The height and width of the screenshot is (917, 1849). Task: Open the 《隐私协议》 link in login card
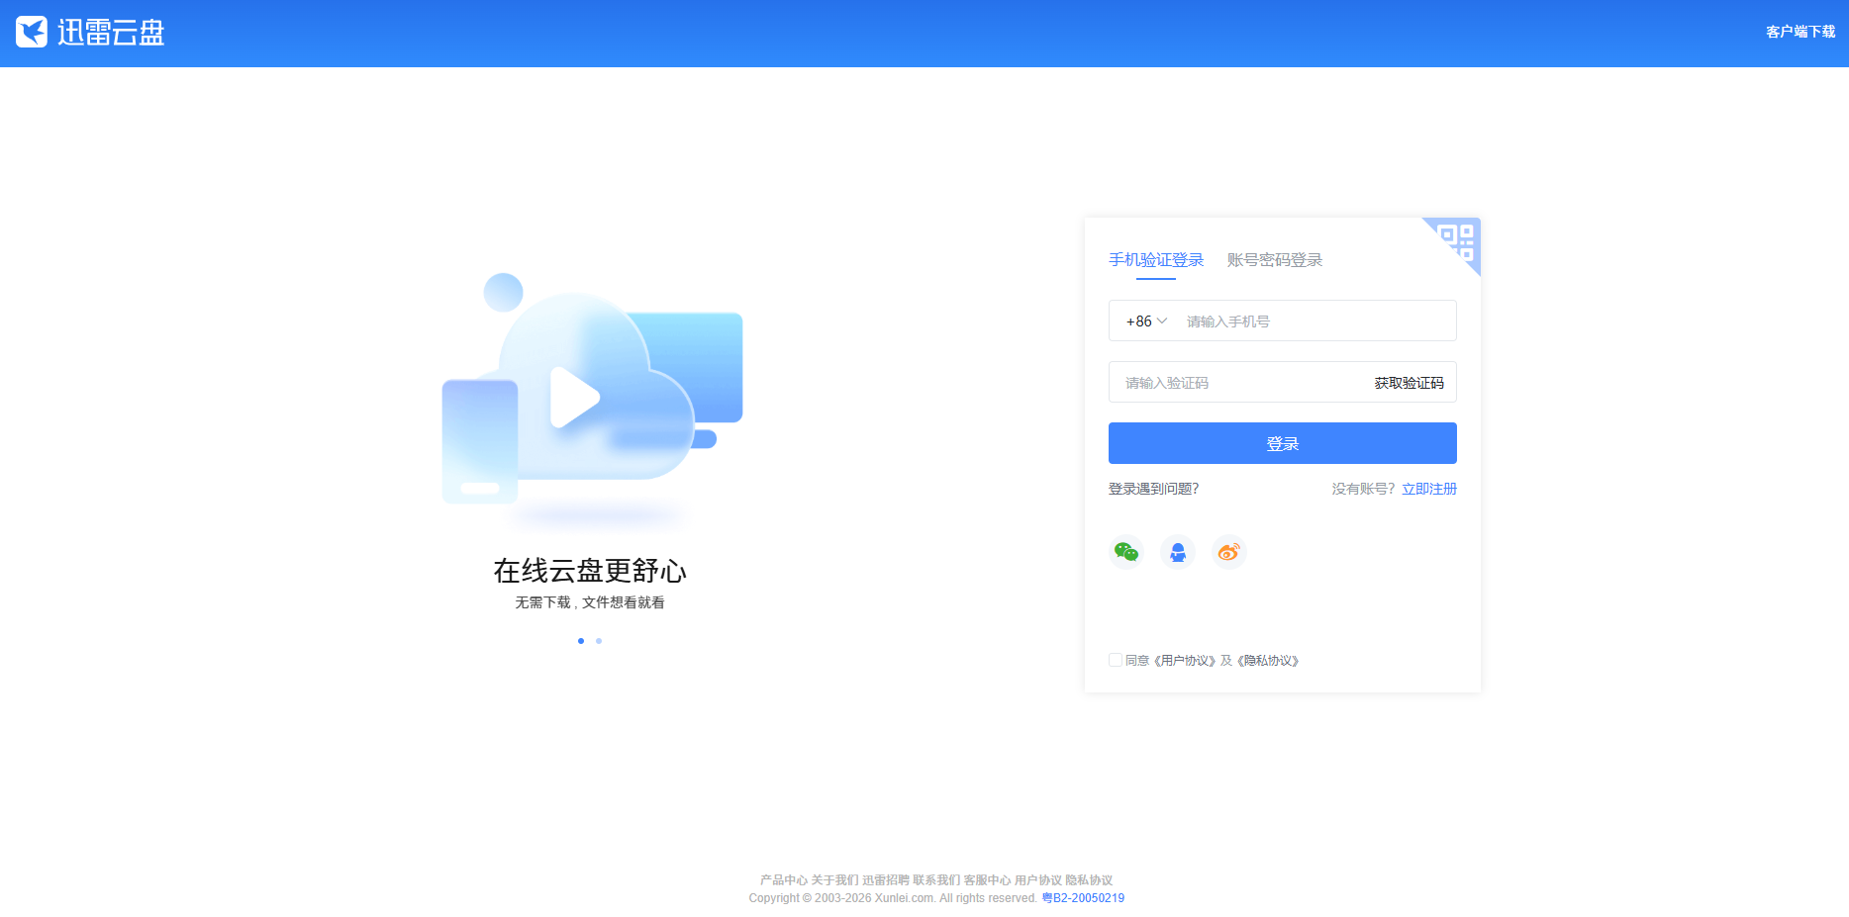point(1268,661)
